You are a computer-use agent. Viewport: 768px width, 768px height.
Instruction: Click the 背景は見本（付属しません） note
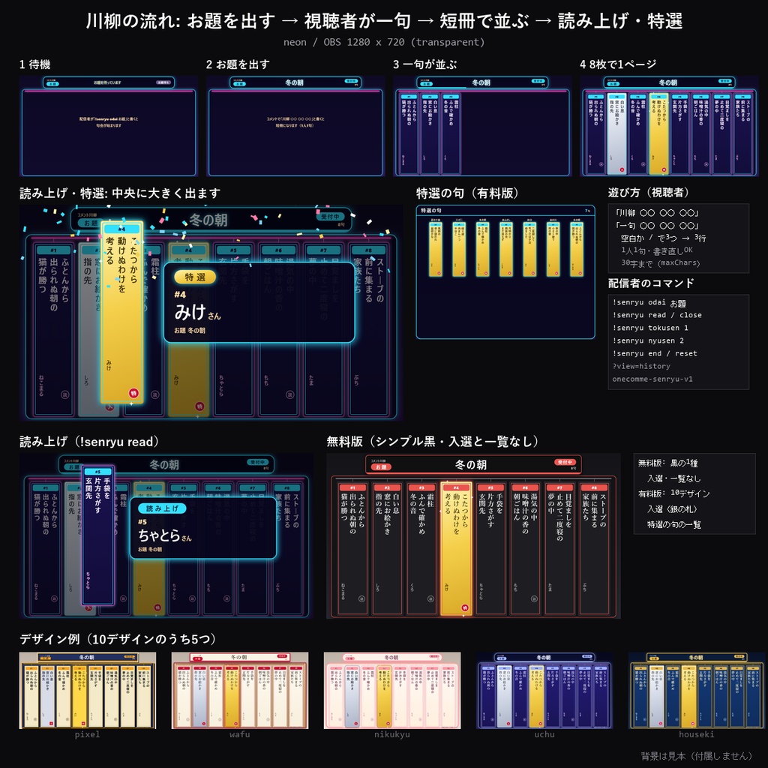click(697, 756)
